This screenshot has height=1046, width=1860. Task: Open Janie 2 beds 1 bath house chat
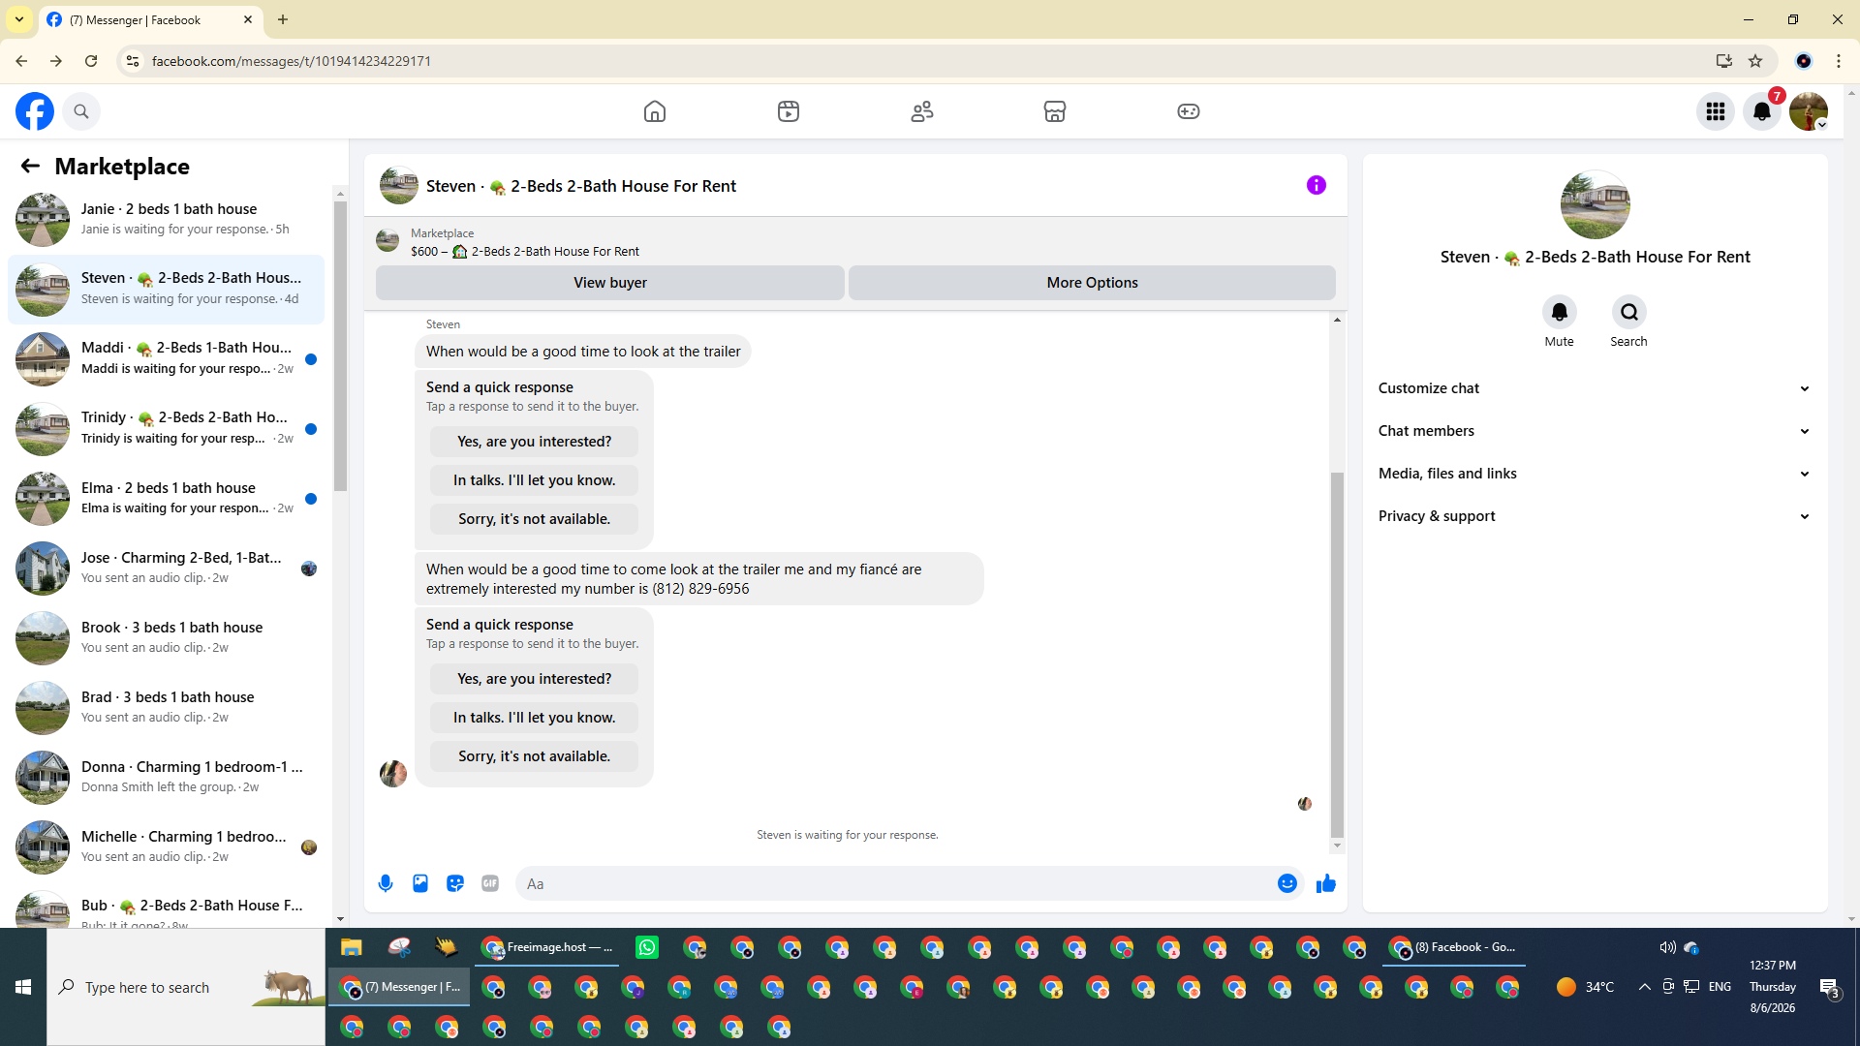click(x=167, y=219)
